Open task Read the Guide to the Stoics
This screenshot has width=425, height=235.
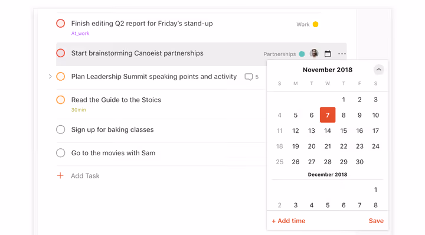[x=116, y=100]
